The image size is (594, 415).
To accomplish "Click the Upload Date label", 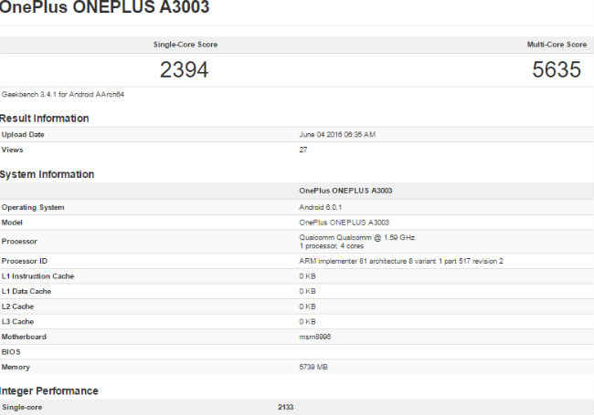I will pos(23,135).
